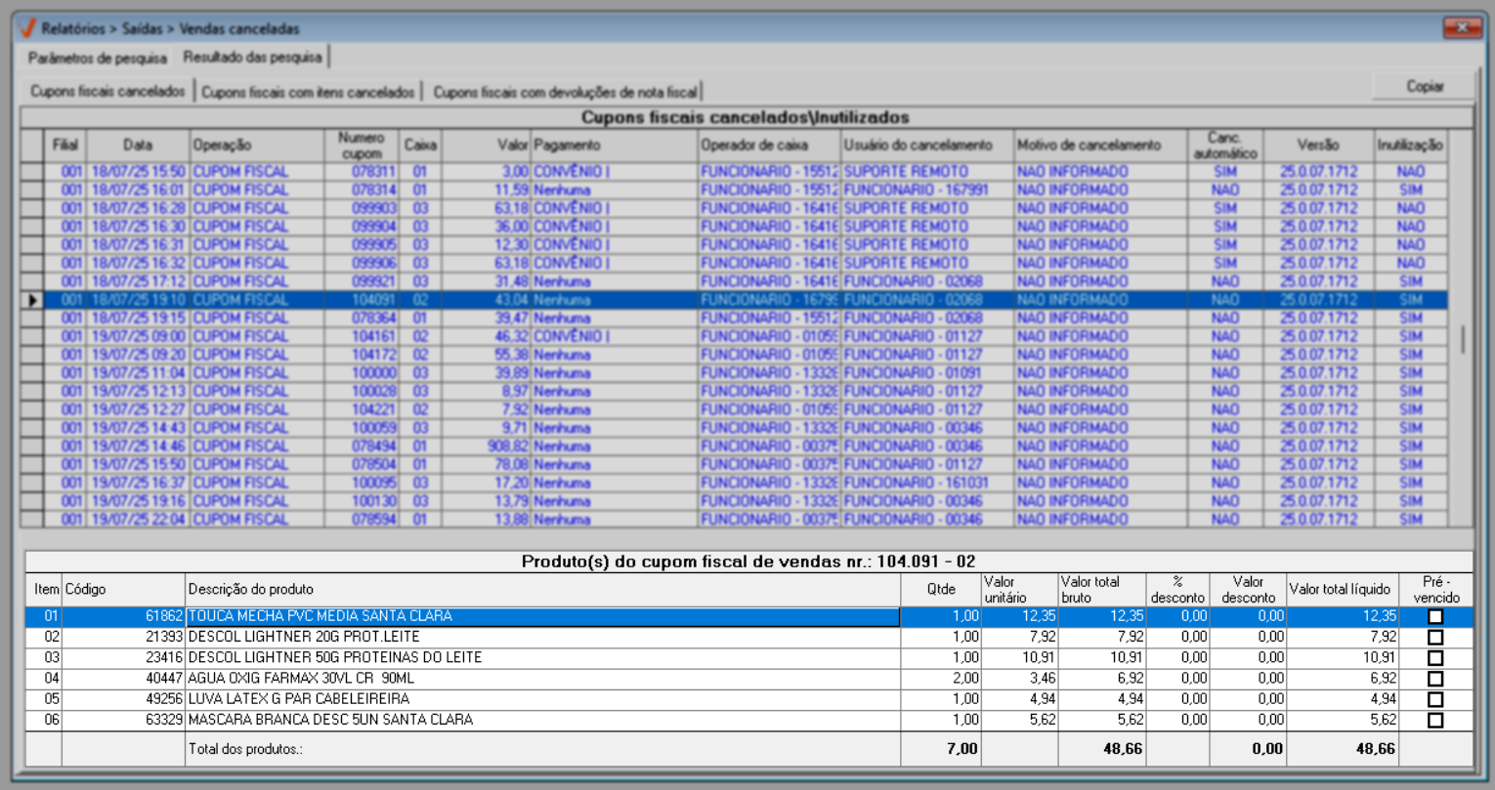
Task: Click the Operador de caixa column header
Action: (x=753, y=145)
